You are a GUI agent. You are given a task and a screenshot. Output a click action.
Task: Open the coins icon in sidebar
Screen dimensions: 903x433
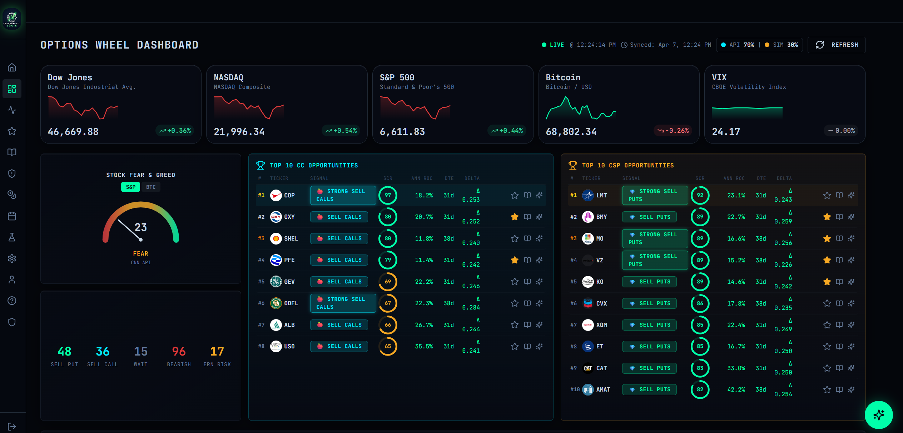pyautogui.click(x=12, y=195)
